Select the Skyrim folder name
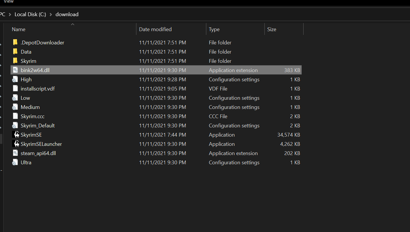410x232 pixels. point(28,61)
